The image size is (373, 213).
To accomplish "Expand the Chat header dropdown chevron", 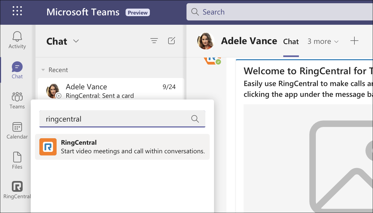I will 76,41.
